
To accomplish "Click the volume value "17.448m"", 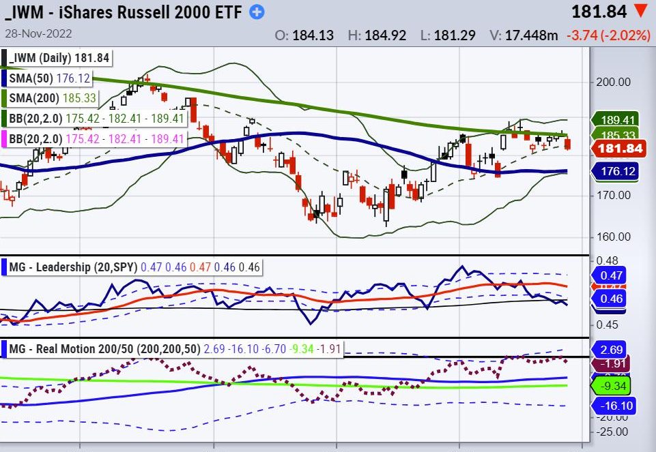I will 531,35.
